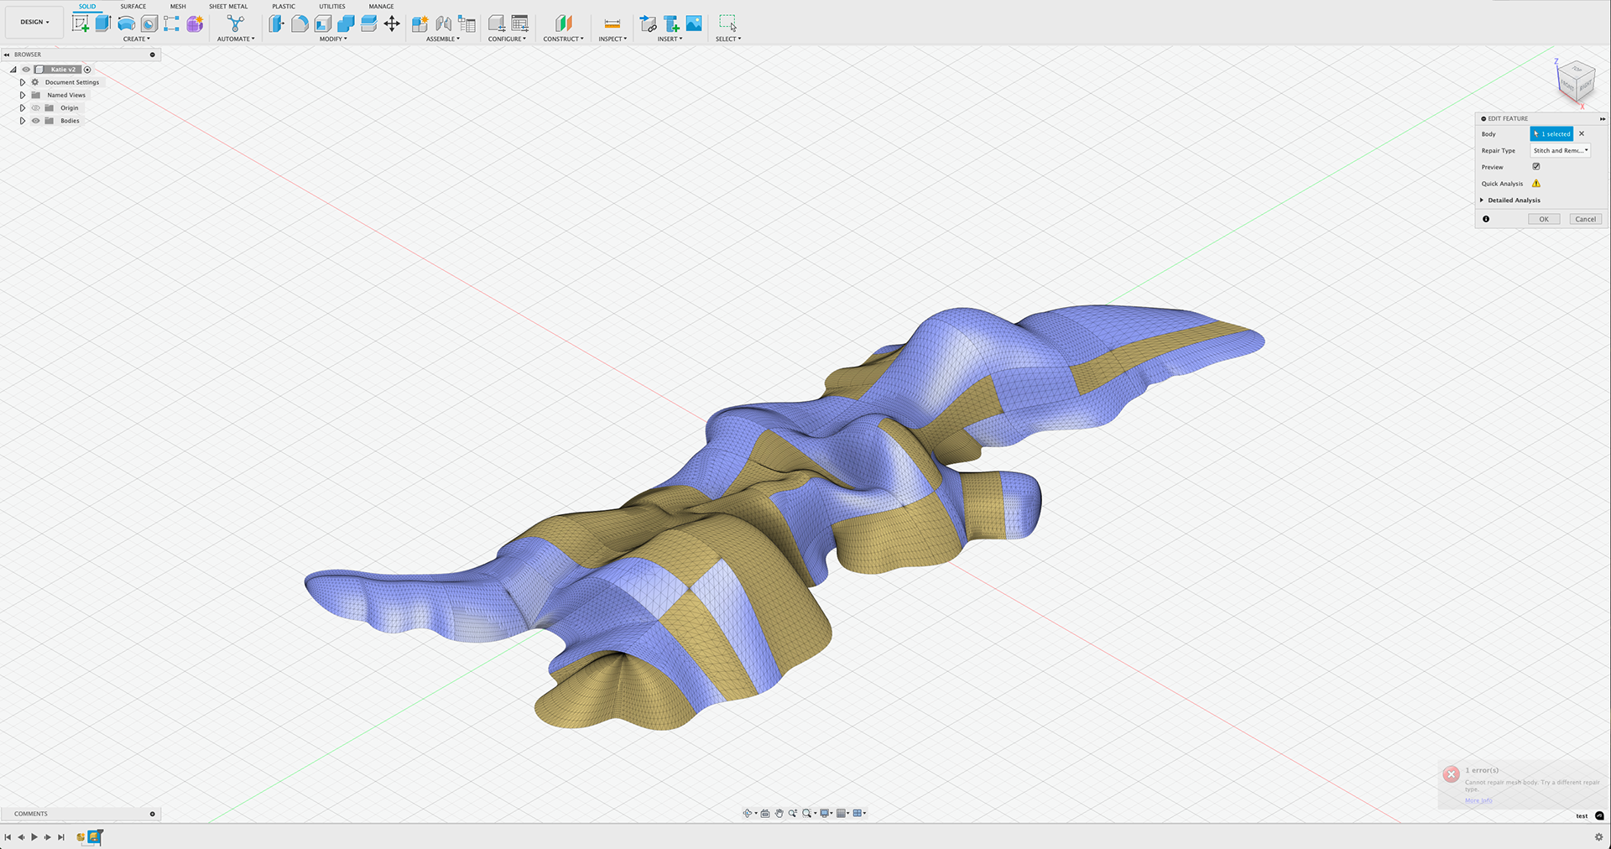Toggle visibility of Katie v2 component
Viewport: 1611px width, 849px height.
coord(26,70)
